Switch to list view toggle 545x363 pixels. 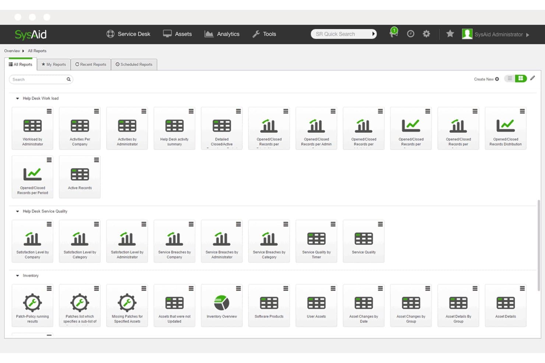[x=510, y=79]
